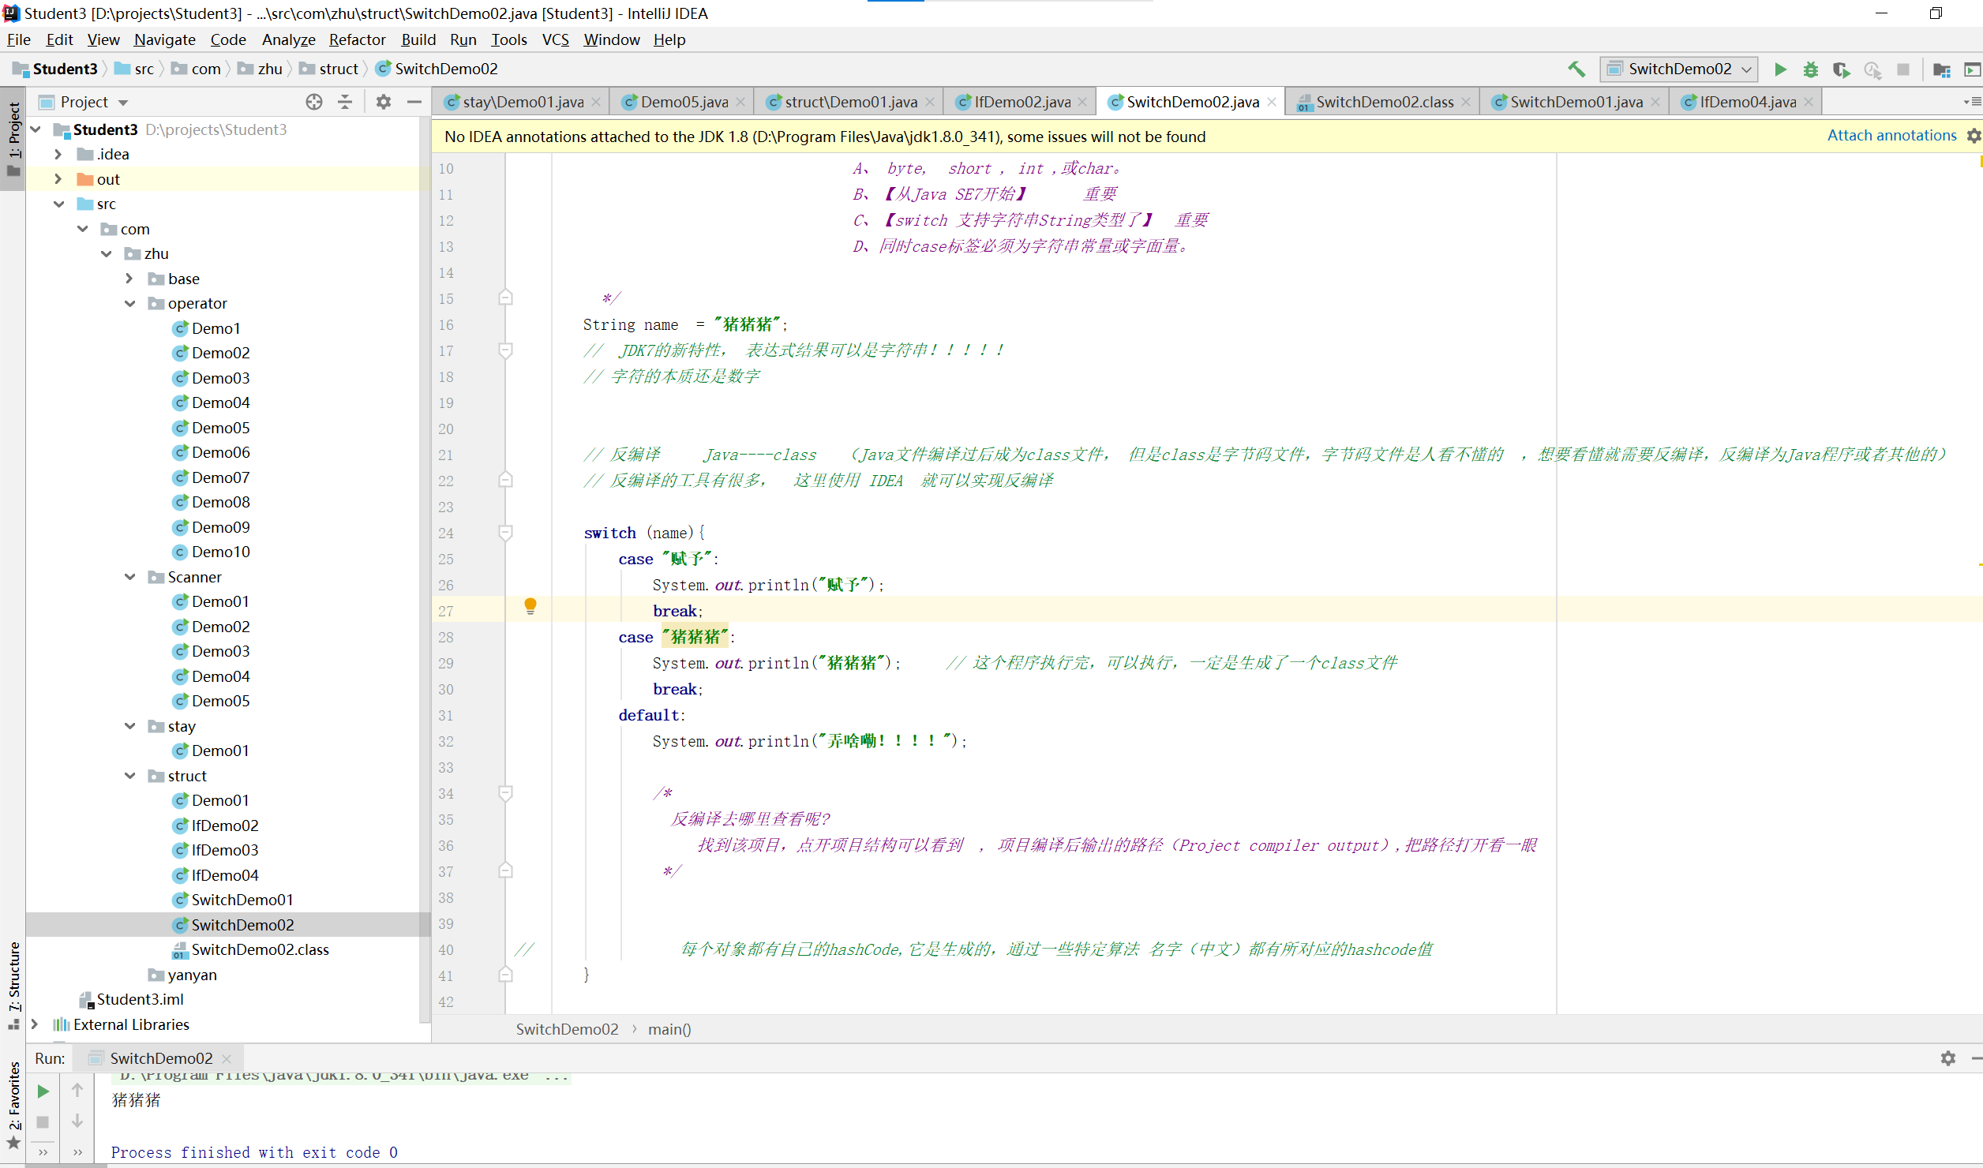Toggle the Structure tool window side tab
Image resolution: width=1983 pixels, height=1168 pixels.
13,976
